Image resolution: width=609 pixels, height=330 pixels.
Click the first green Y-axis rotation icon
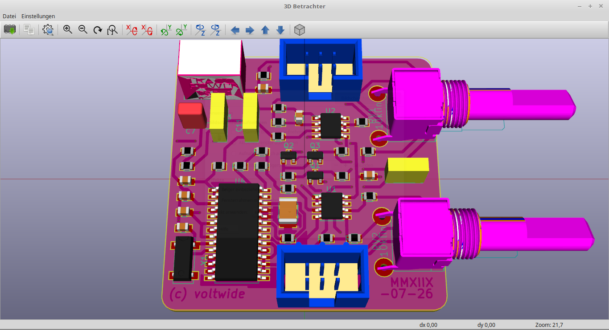[x=166, y=30]
